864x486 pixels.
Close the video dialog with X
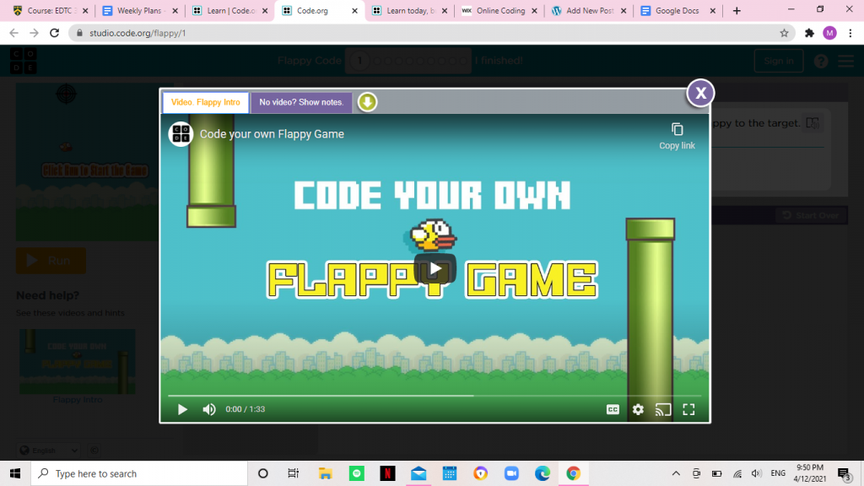pyautogui.click(x=700, y=93)
